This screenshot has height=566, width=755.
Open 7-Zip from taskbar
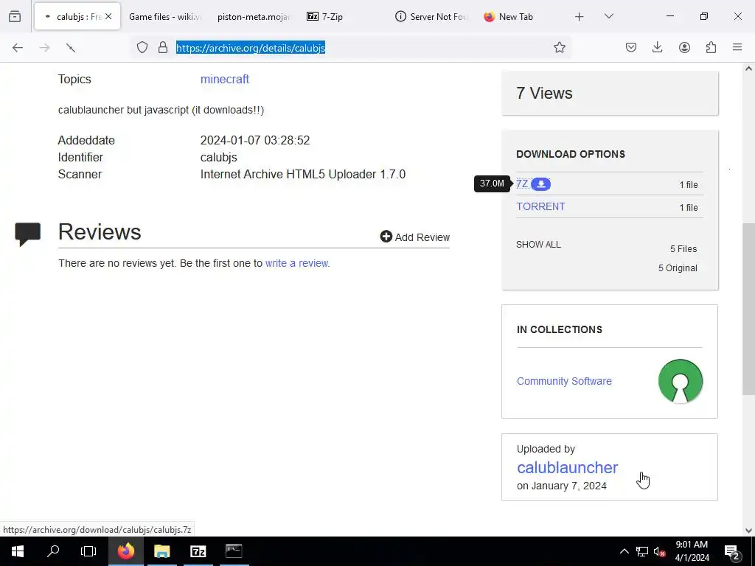pyautogui.click(x=198, y=551)
